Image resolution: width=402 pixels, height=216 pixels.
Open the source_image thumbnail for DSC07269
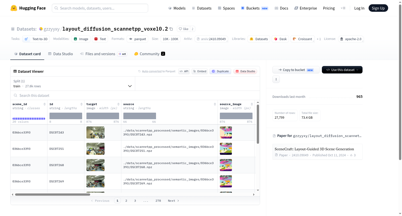point(226,181)
